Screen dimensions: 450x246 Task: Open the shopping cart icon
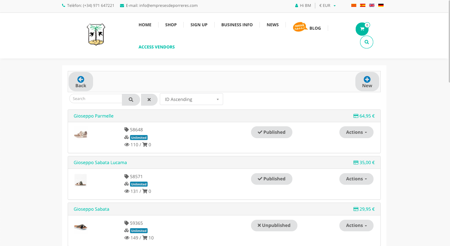pyautogui.click(x=362, y=29)
